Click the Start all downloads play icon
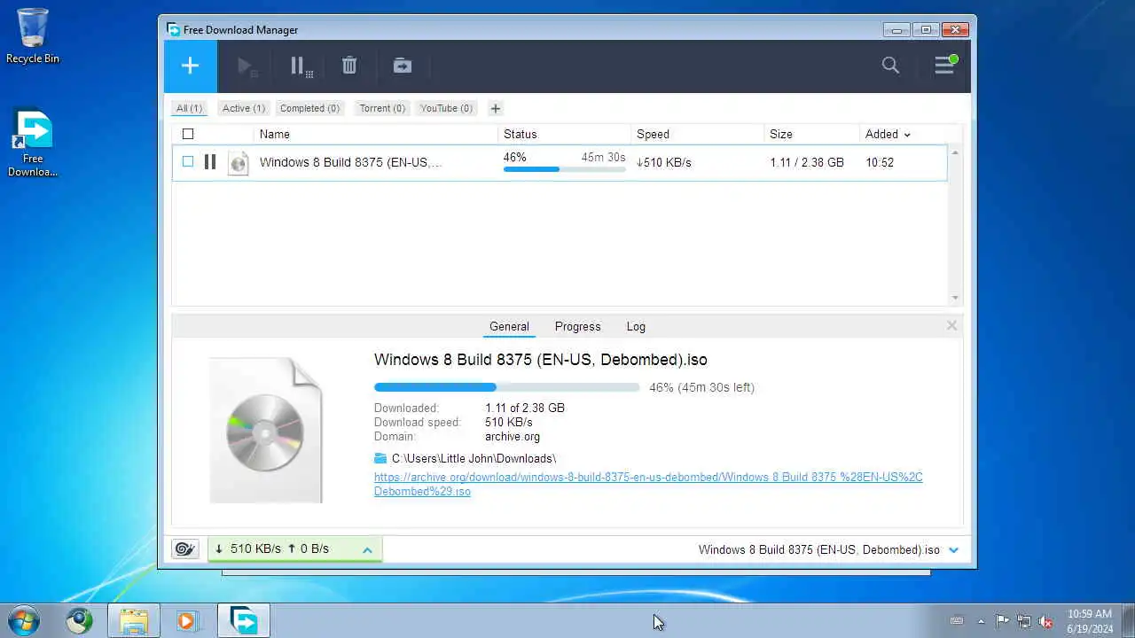The image size is (1135, 638). (x=247, y=66)
